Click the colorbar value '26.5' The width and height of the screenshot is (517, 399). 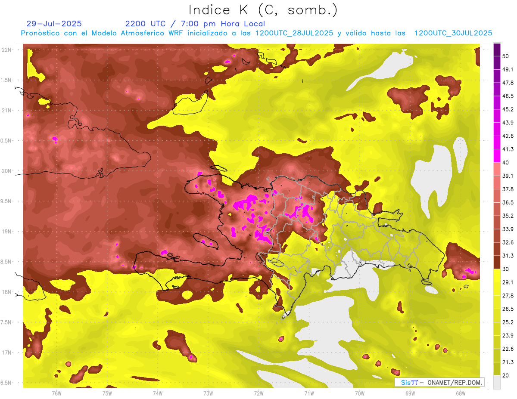tap(508, 309)
